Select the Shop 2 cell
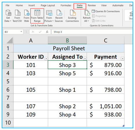 point(67,106)
